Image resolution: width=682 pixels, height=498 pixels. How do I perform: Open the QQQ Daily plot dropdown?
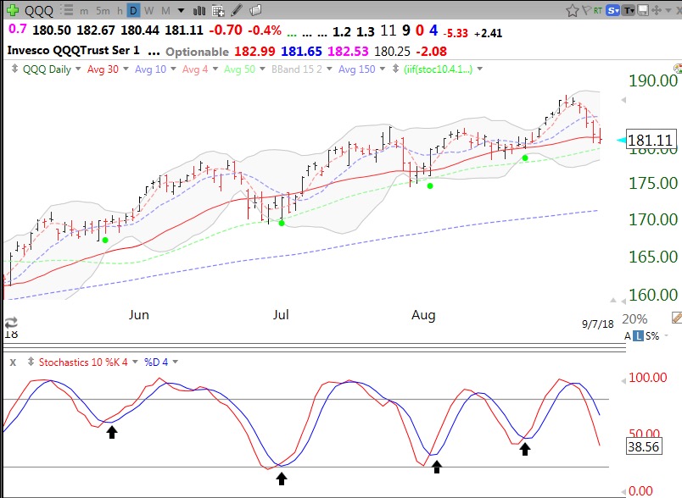[78, 69]
